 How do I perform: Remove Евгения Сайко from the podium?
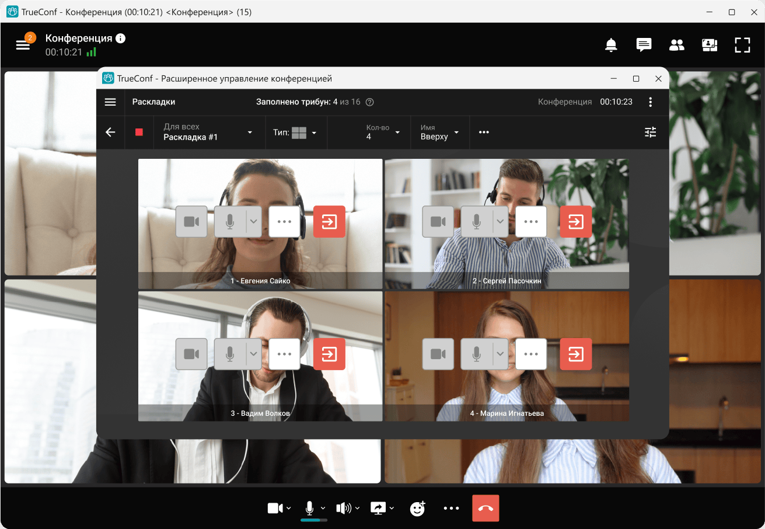pos(329,222)
